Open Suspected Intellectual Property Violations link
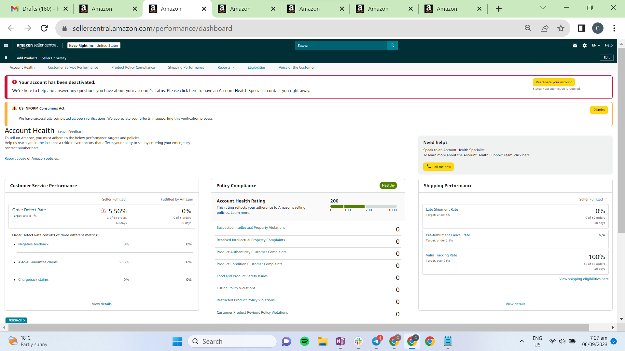Viewport: 625px width, 351px height. (x=251, y=228)
